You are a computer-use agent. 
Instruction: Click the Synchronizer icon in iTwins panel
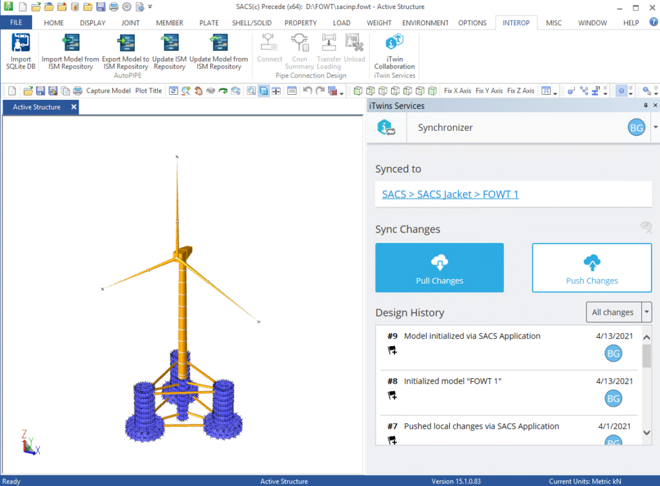click(386, 128)
